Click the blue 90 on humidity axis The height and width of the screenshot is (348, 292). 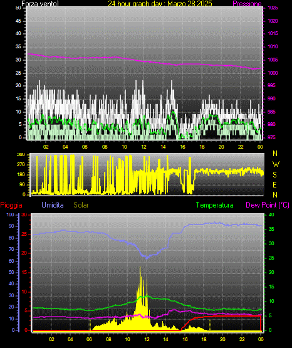tap(11, 226)
